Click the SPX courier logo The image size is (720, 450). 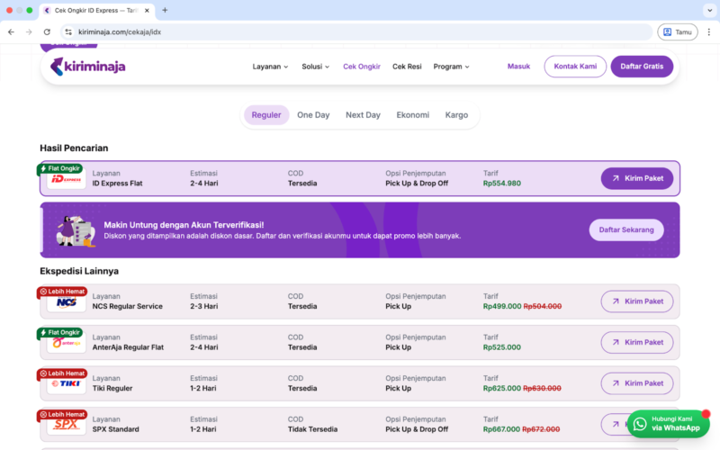(66, 424)
